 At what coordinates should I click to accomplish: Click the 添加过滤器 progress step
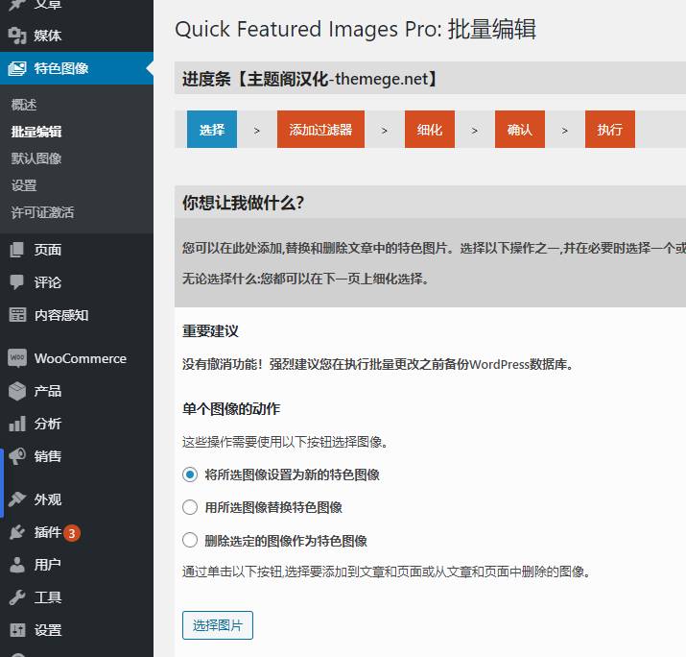320,130
